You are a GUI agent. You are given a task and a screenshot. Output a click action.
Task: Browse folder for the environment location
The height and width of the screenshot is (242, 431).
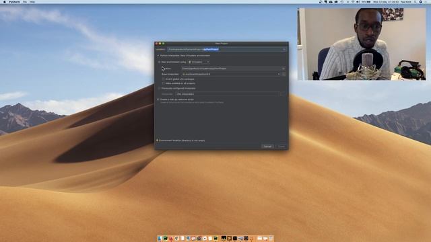tap(284, 69)
